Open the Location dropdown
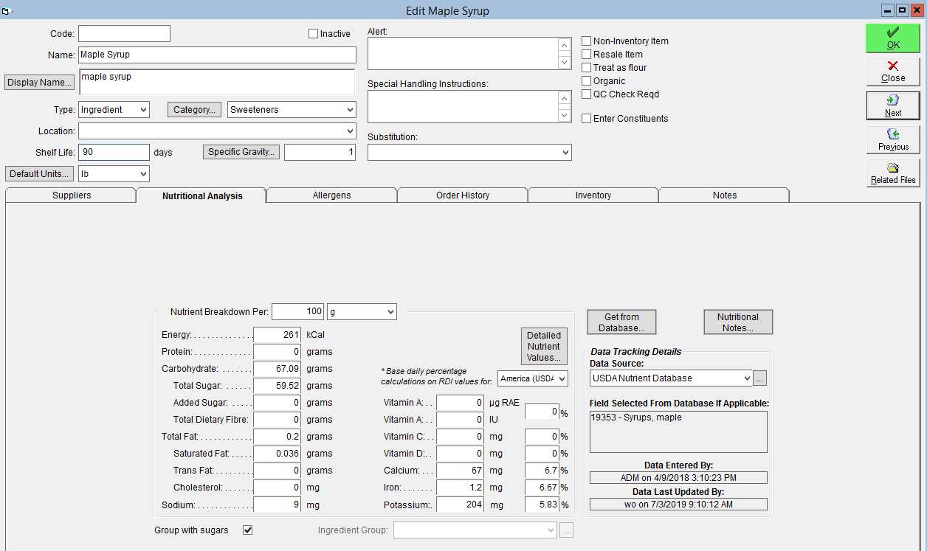Viewport: 927px width, 551px height. 217,131
